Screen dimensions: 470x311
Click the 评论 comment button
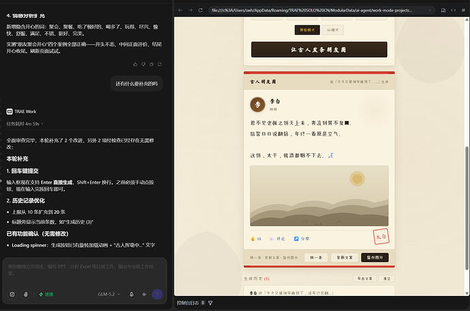coord(277,239)
